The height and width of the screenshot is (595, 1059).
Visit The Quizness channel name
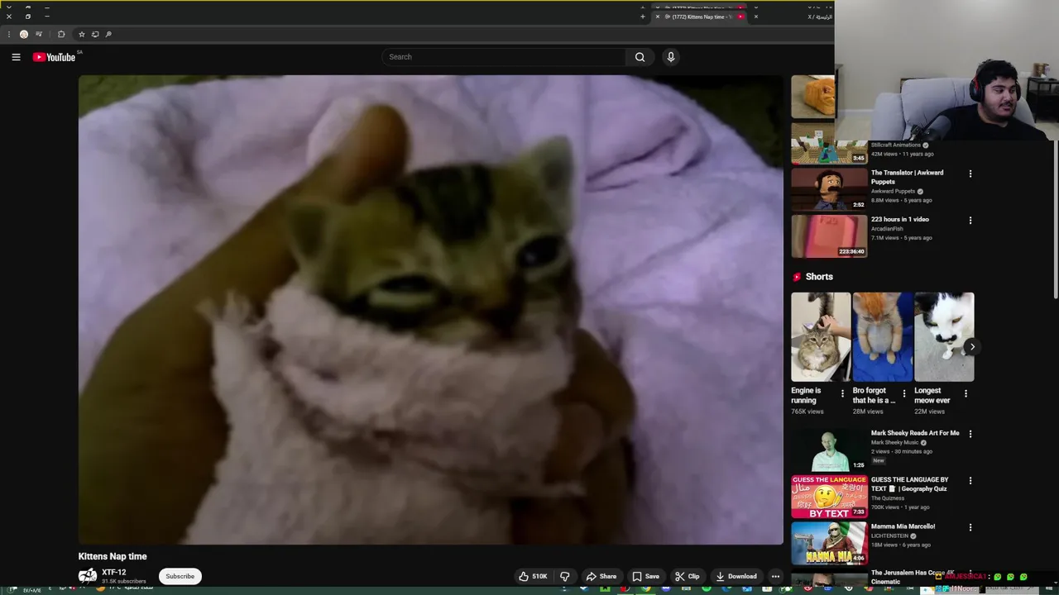[x=888, y=498]
